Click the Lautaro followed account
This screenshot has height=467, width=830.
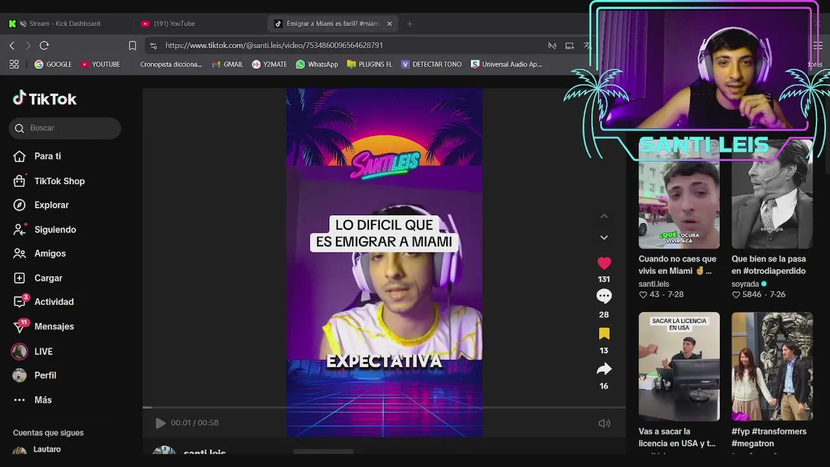(x=47, y=449)
